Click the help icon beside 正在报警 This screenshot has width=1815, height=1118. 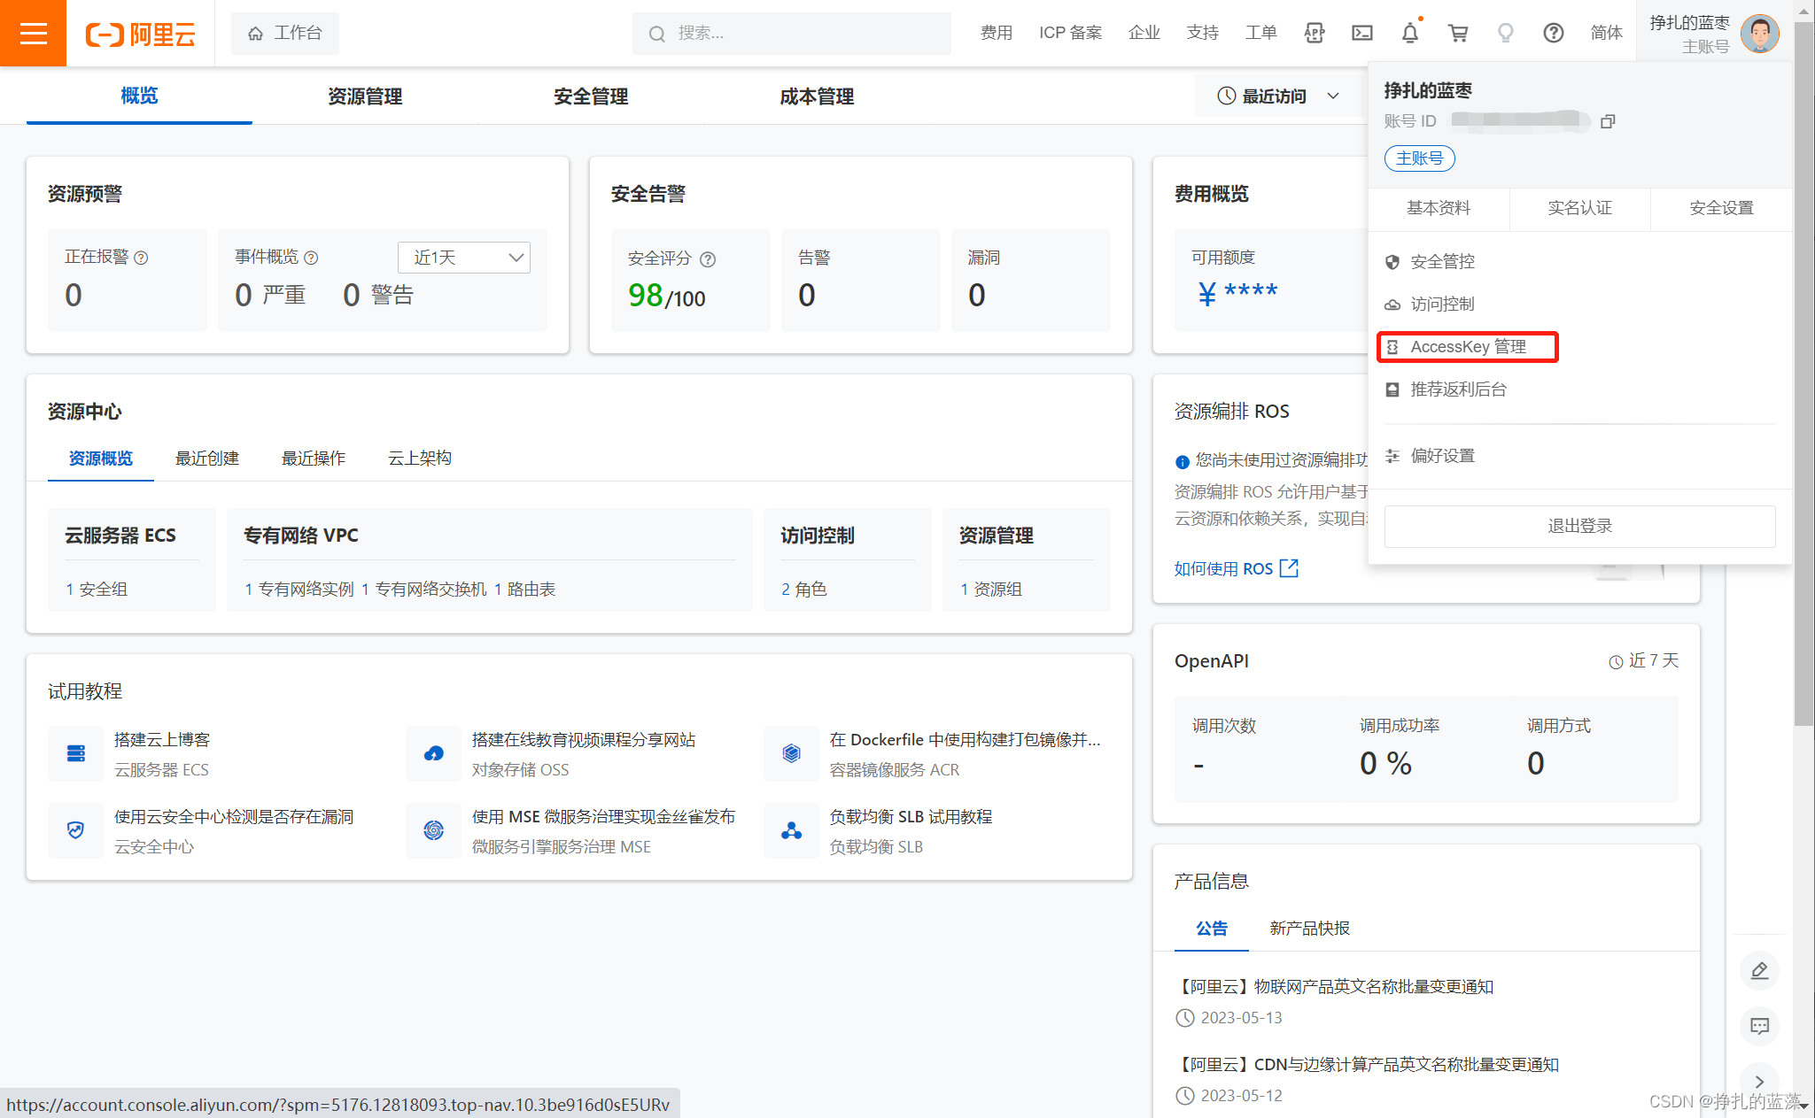point(141,258)
